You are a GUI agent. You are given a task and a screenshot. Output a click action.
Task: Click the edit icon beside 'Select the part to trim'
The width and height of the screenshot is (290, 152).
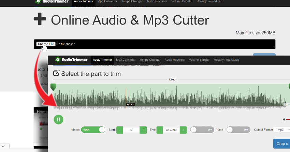click(x=56, y=73)
